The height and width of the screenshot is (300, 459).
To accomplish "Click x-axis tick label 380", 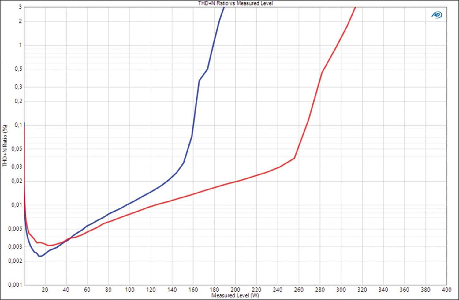I will coord(425,290).
